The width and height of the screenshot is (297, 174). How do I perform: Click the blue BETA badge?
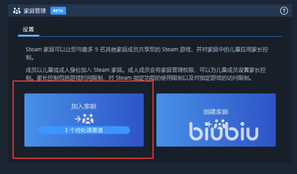58,11
